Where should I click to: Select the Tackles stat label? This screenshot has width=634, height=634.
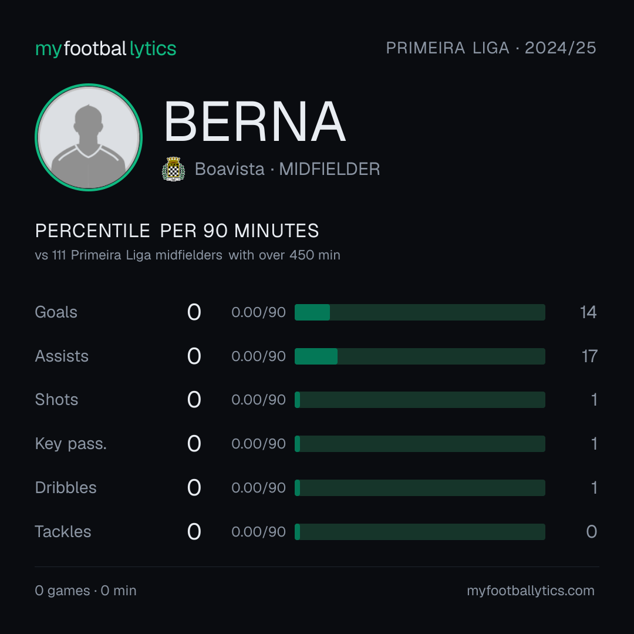(63, 532)
